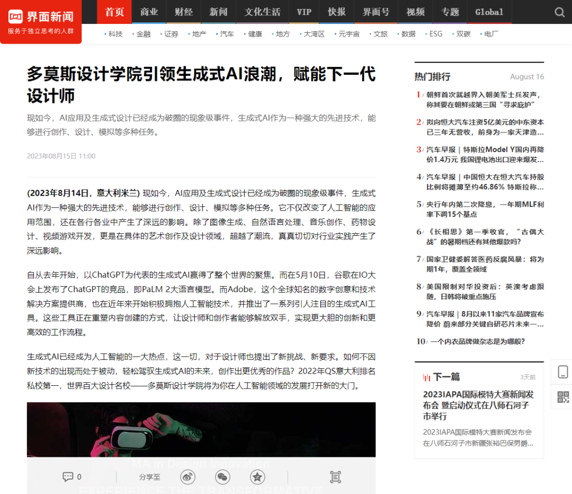The width and height of the screenshot is (572, 494).
Task: Click the article headline 多莫斯设计学院
Action: coord(201,85)
